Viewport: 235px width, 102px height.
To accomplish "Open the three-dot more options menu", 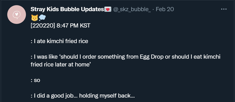I will coord(224,9).
